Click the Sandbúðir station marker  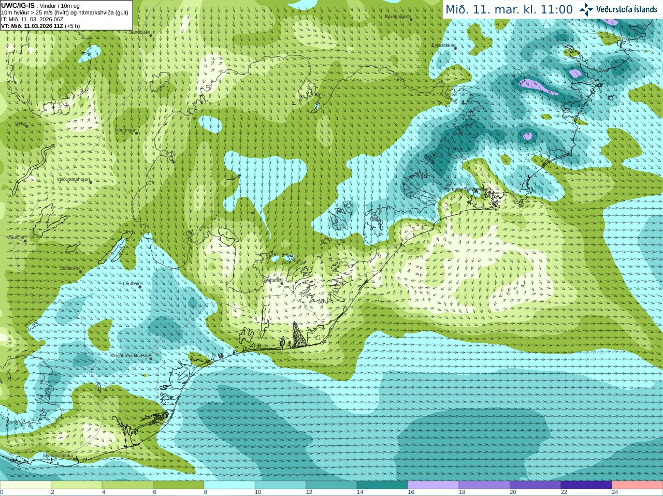(x=151, y=35)
